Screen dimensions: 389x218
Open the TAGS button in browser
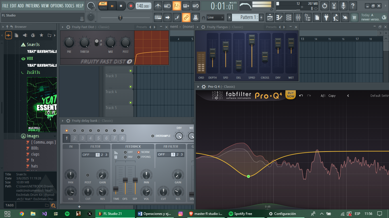pyautogui.click(x=9, y=205)
